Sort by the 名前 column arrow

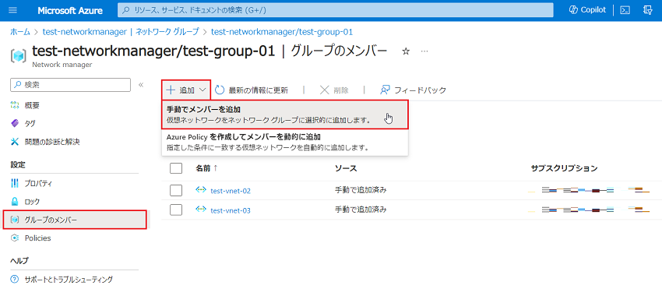[x=215, y=168]
